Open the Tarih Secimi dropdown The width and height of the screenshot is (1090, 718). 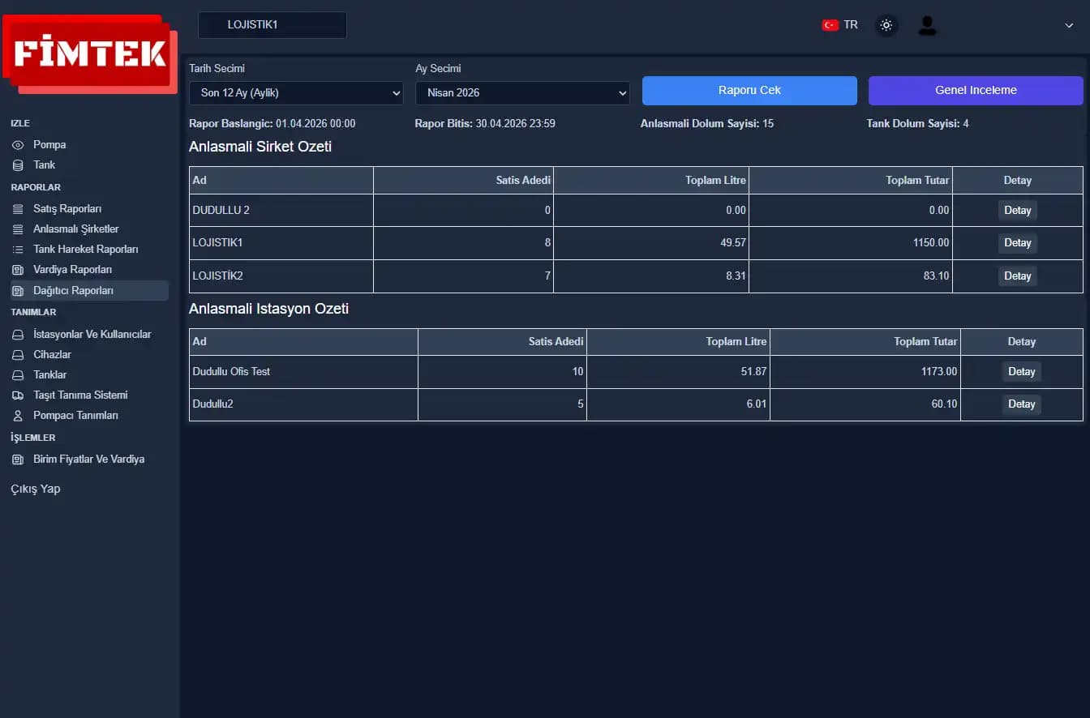tap(296, 93)
